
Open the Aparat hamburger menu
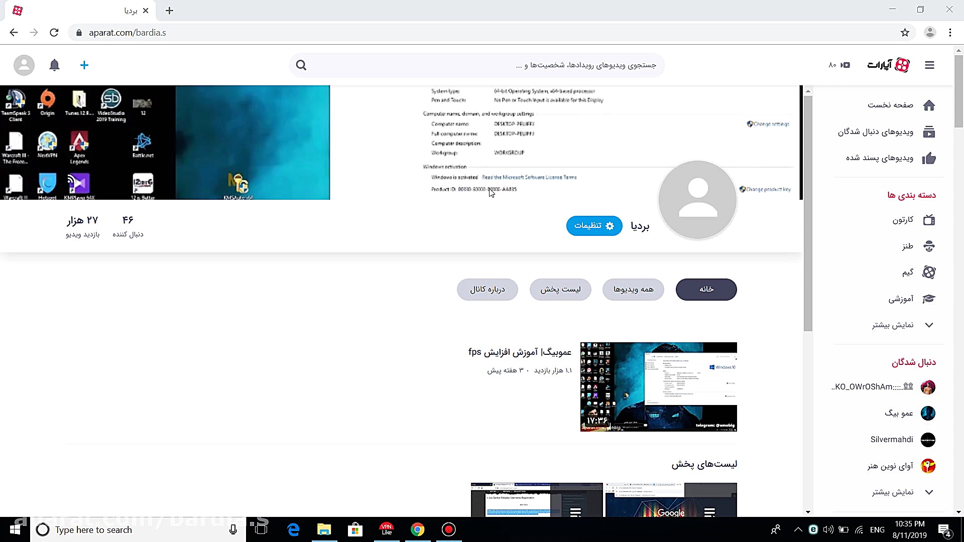tap(930, 65)
